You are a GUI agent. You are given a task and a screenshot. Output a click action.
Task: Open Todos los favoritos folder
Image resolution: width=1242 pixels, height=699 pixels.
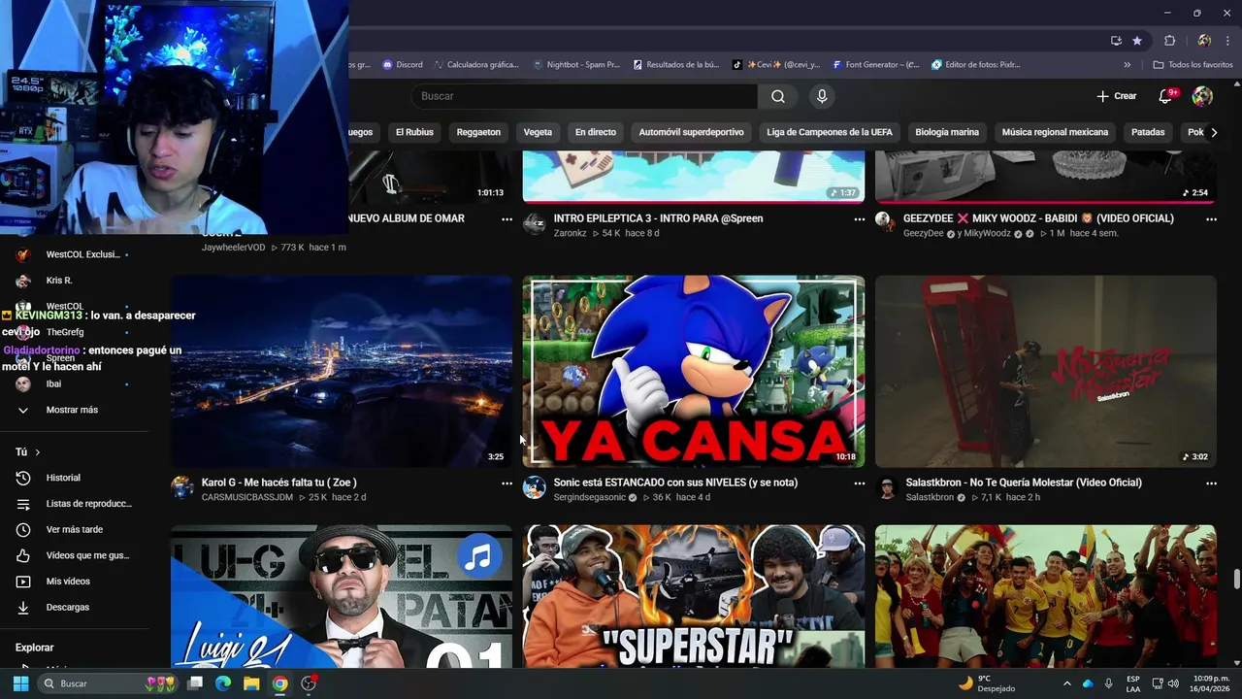coord(1193,65)
